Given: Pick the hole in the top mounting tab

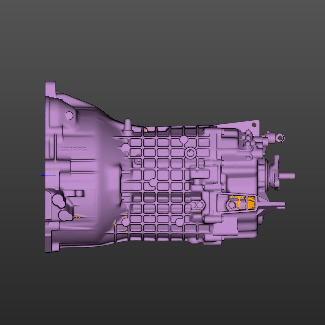Looking at the screenshot, I should (254, 124).
